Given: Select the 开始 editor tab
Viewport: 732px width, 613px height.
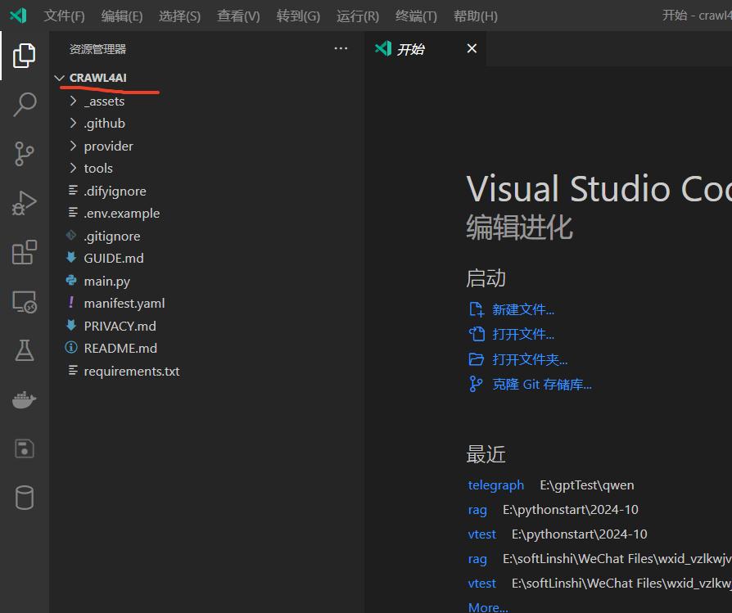Looking at the screenshot, I should 425,48.
